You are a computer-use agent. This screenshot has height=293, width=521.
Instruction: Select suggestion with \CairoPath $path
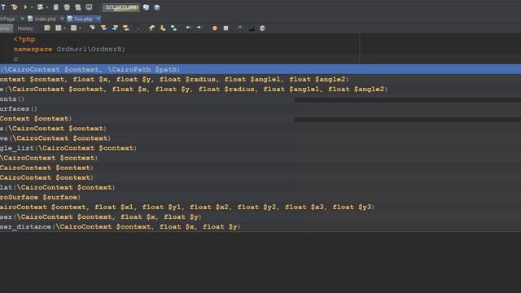[x=260, y=69]
